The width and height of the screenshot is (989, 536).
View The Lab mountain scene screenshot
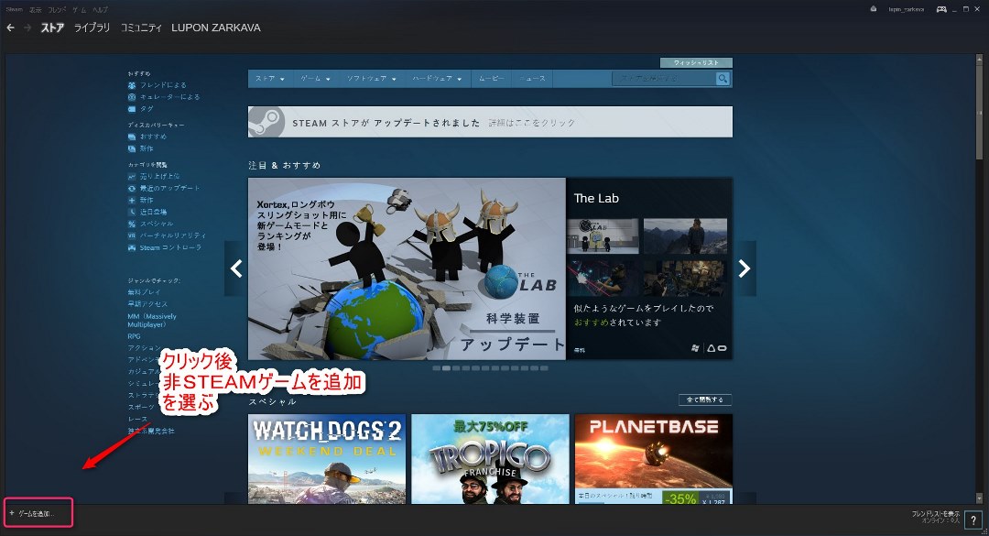click(685, 235)
